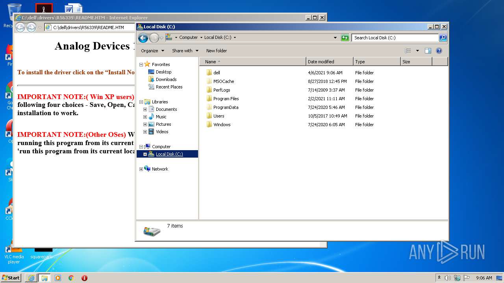Go back in Internet Explorer window
504x283 pixels.
pos(20,27)
